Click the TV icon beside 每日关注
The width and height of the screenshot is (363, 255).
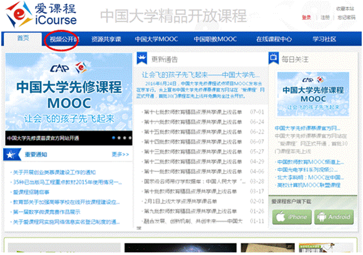tap(273, 58)
